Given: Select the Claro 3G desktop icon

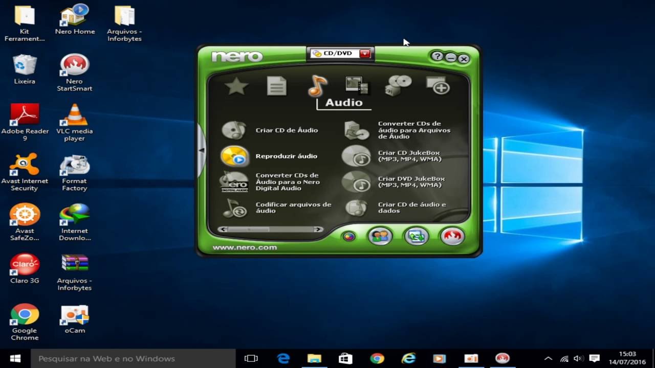Looking at the screenshot, I should pyautogui.click(x=25, y=269).
